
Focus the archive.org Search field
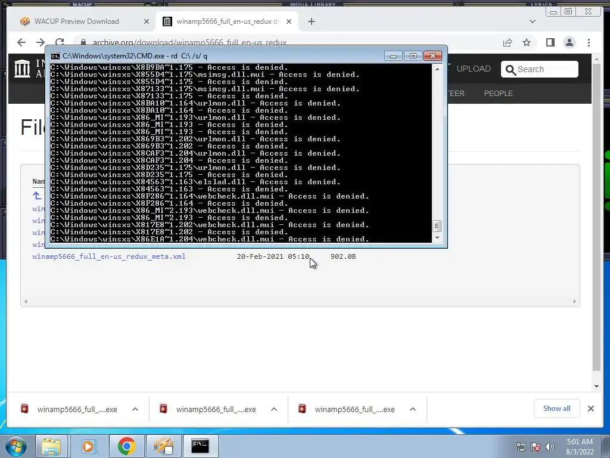(540, 69)
